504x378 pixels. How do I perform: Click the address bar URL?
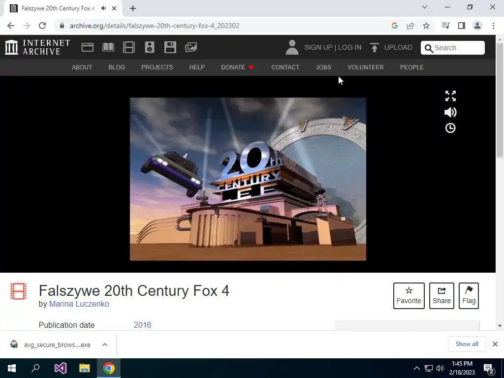[x=154, y=26]
